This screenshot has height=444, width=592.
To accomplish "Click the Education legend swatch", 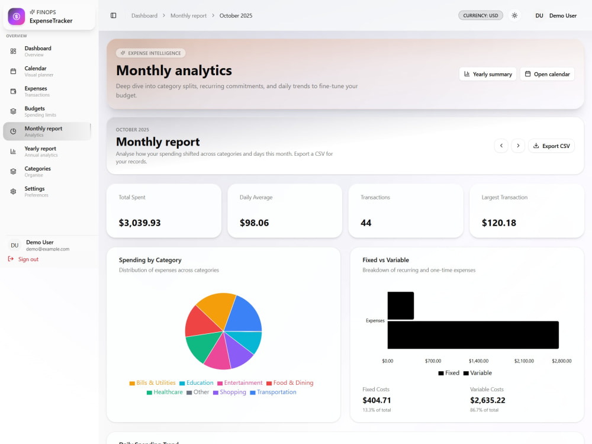I will [182, 383].
